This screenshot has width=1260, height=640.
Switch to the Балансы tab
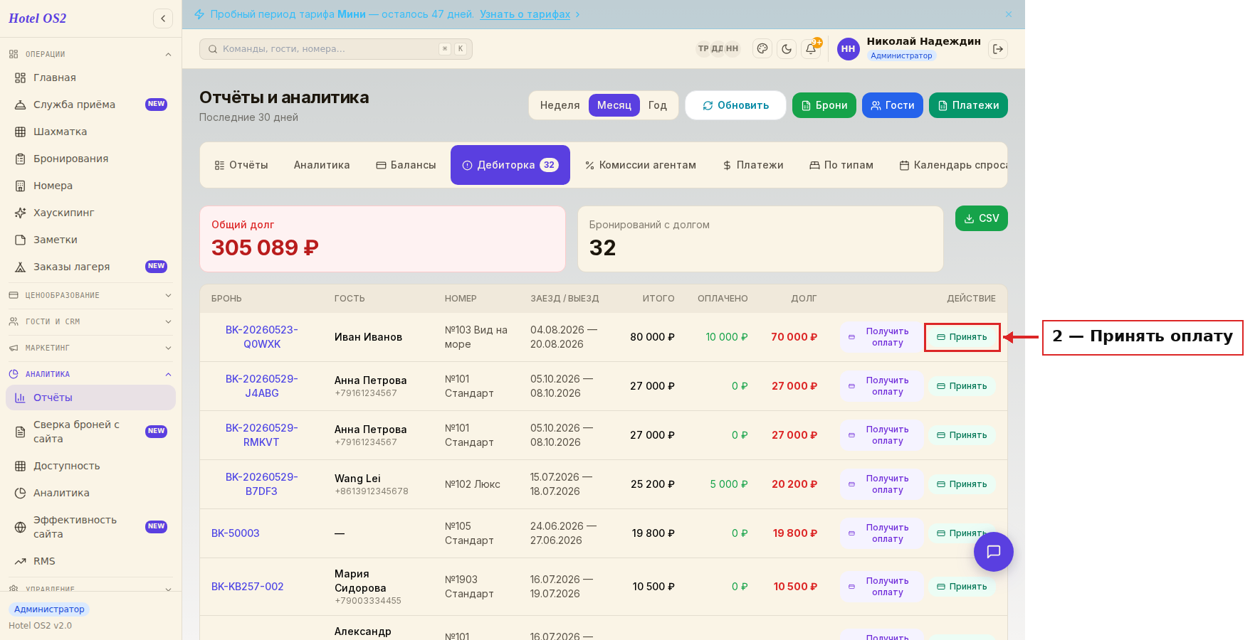[406, 165]
